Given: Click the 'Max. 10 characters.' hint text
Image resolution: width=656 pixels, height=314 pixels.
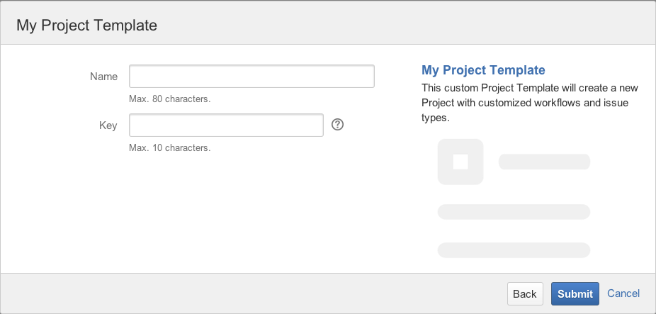Looking at the screenshot, I should 169,148.
